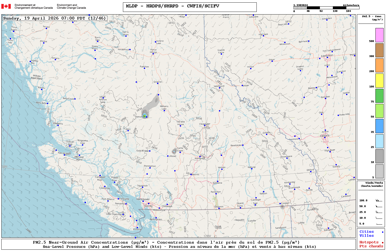
Task: Select the pink above-500 concentration swatch
Action: point(379,35)
